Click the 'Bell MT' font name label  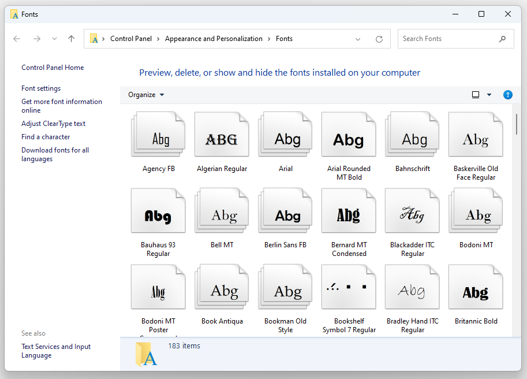coord(222,245)
